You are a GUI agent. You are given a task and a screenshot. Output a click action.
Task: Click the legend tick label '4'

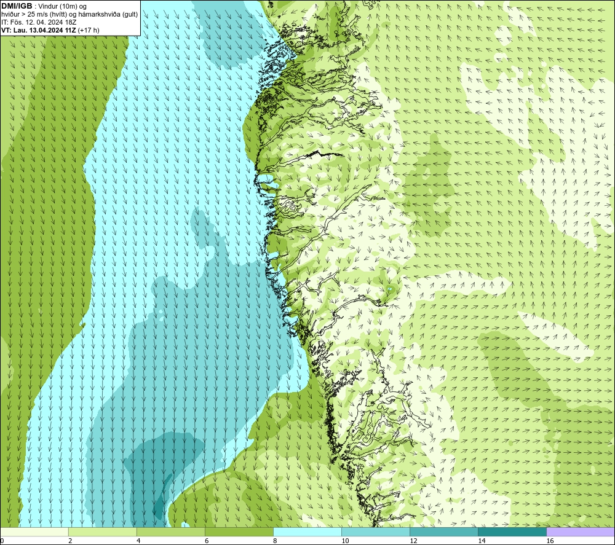pos(138,541)
